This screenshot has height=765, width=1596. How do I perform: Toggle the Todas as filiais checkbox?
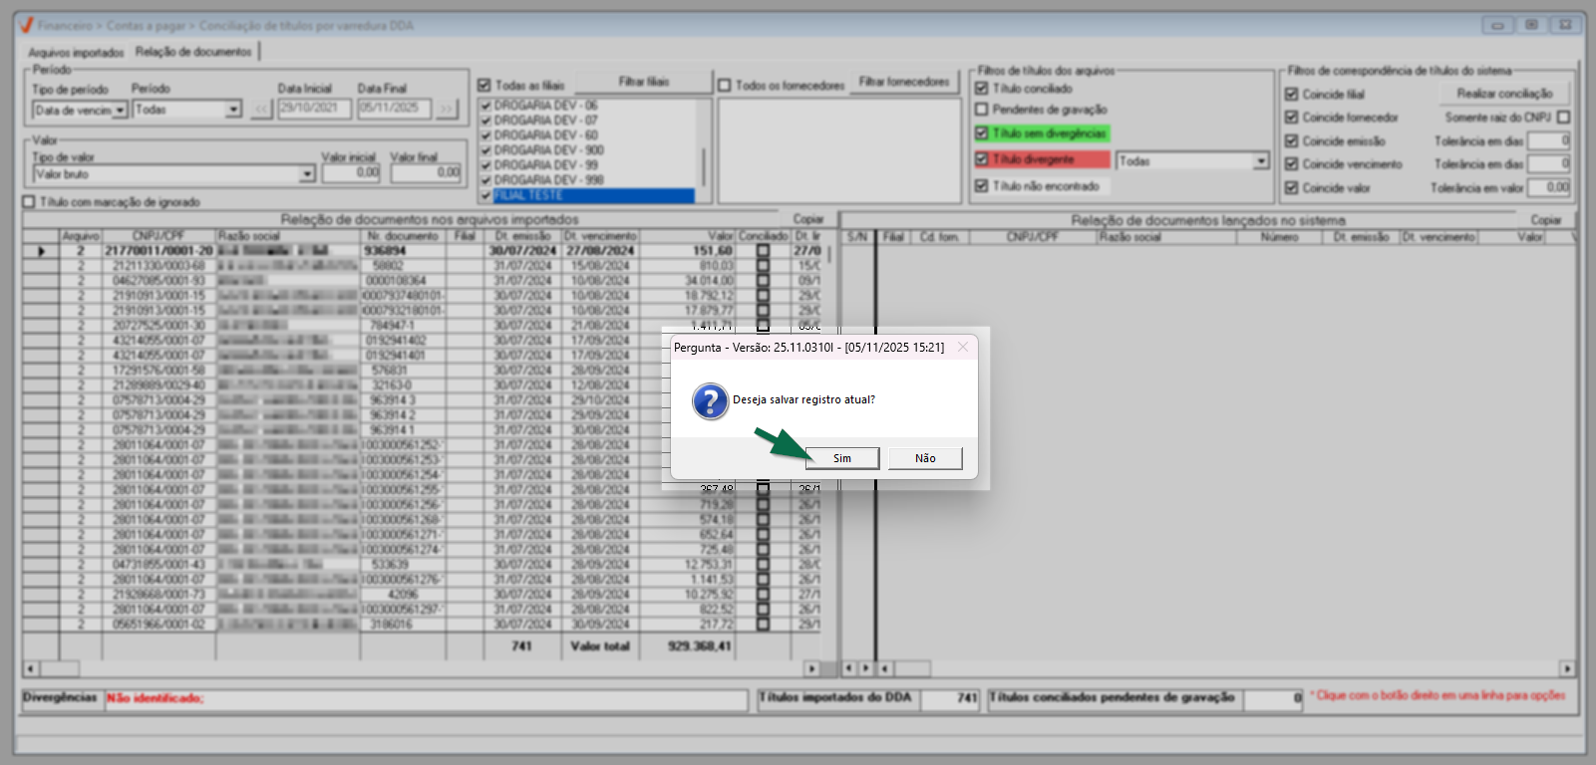coord(484,86)
